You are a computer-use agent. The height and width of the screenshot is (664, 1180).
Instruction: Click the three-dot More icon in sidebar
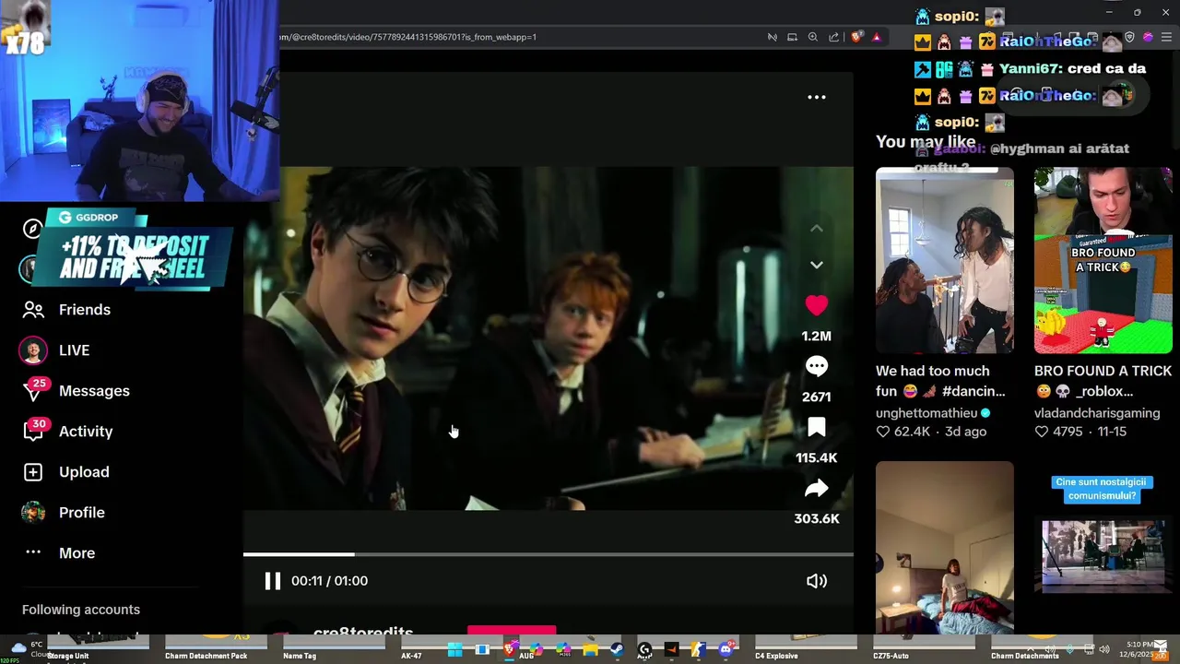(33, 552)
